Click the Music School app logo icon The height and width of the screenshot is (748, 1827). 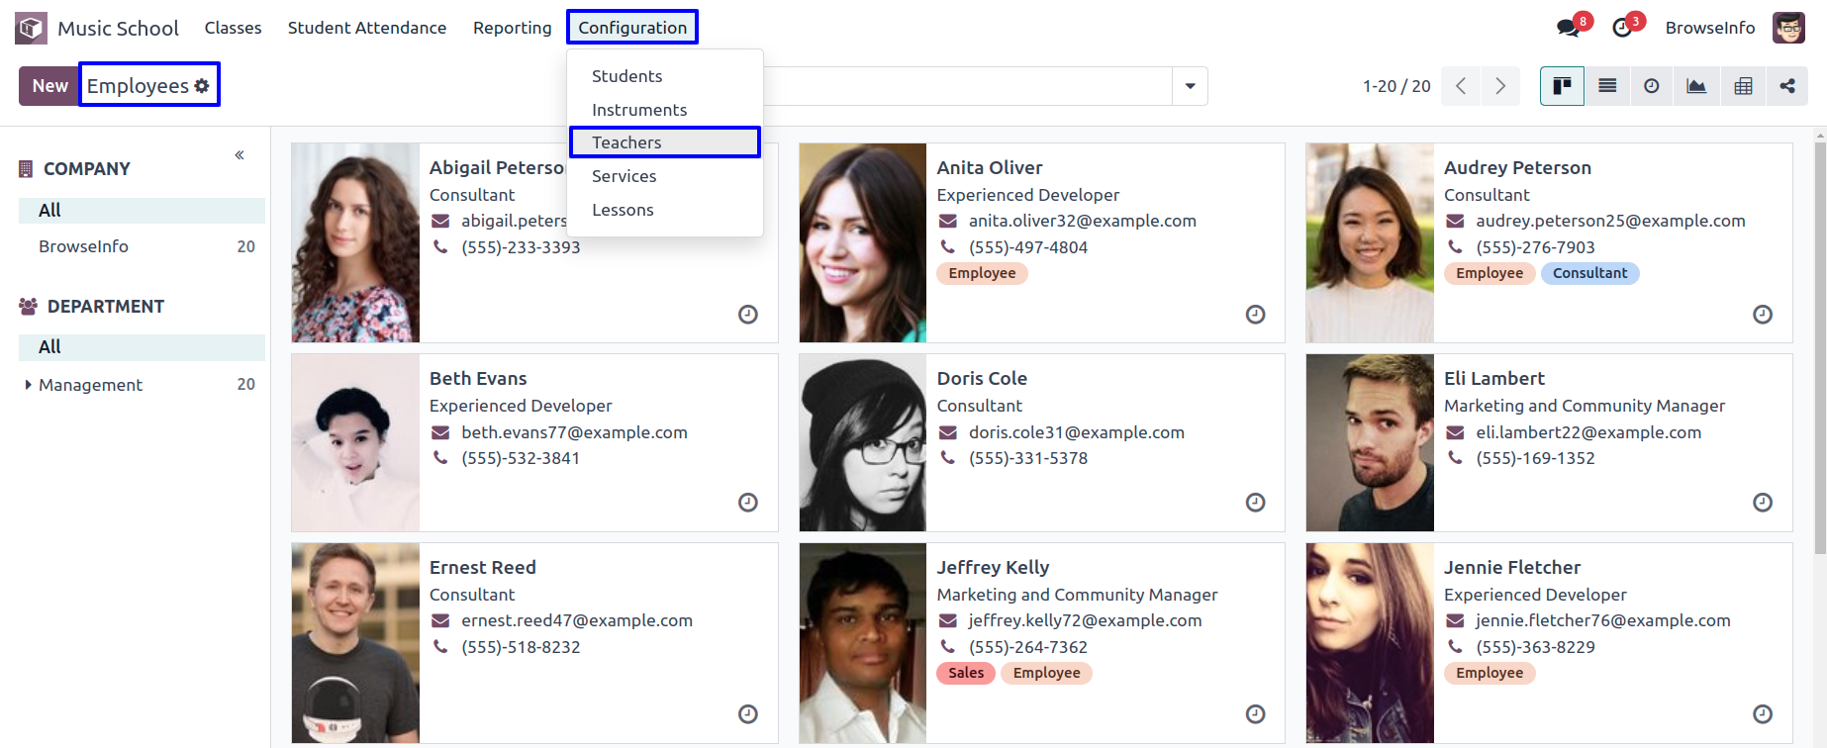click(x=31, y=28)
